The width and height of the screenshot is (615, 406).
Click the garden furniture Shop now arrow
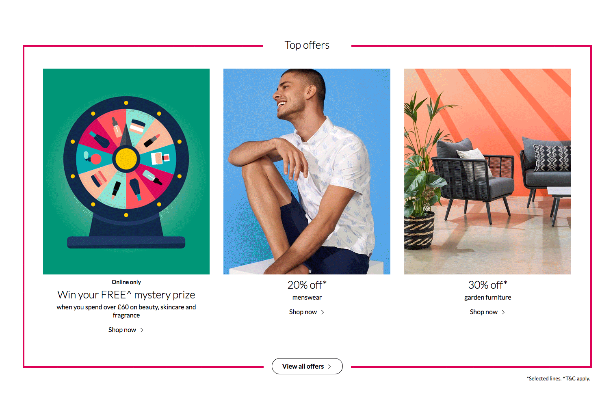pos(503,312)
